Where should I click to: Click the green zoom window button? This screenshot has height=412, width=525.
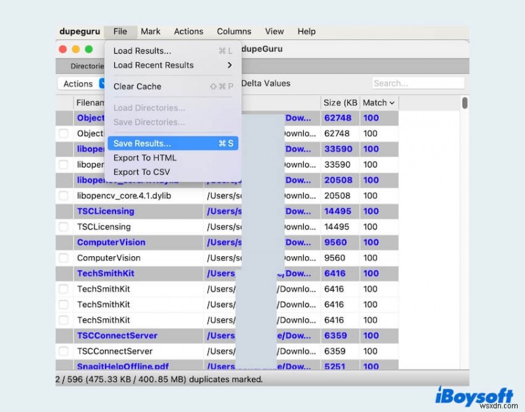coord(89,49)
